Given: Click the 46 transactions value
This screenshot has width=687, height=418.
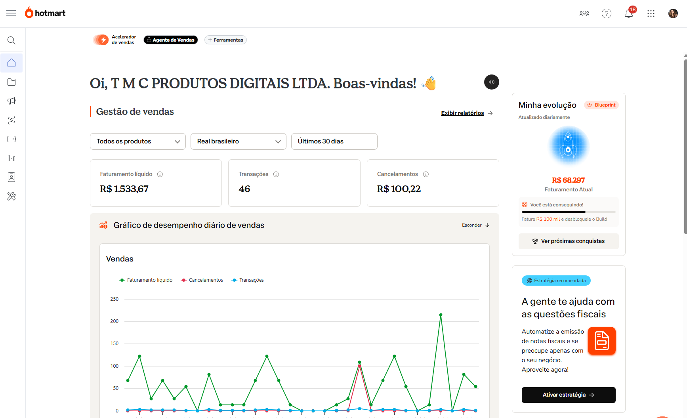Looking at the screenshot, I should click(x=244, y=189).
